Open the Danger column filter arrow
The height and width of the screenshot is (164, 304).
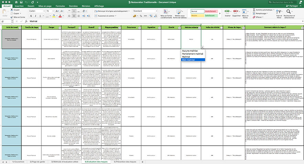(60, 28)
